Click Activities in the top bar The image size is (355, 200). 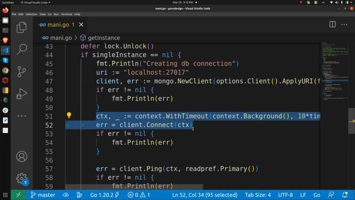tap(8, 2)
